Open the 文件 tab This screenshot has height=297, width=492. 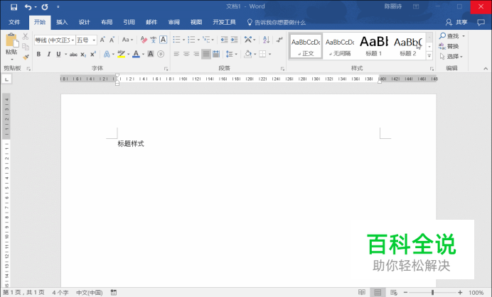pos(14,22)
